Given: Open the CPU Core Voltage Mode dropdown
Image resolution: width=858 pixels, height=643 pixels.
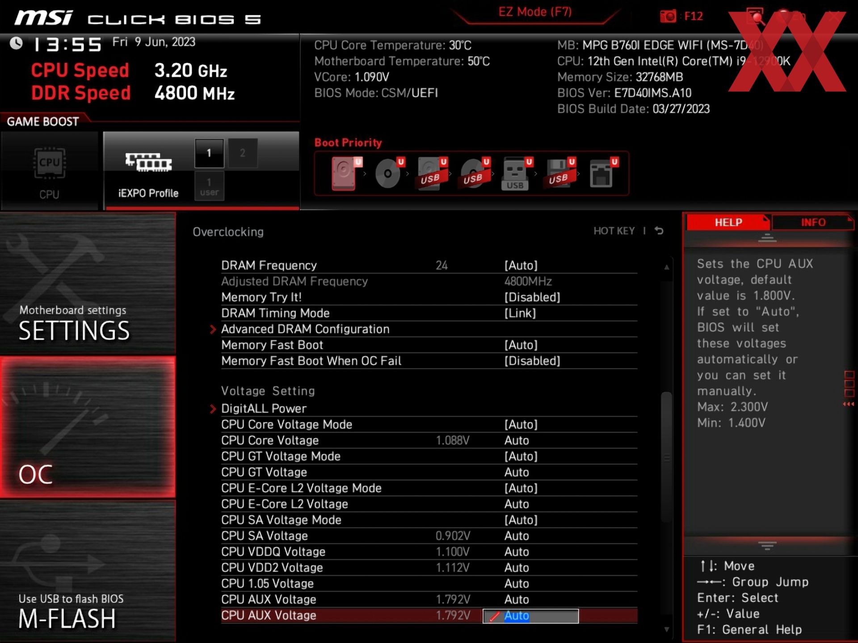Looking at the screenshot, I should coord(522,424).
